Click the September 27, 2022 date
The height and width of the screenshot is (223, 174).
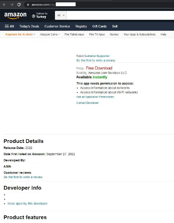pos(61,154)
